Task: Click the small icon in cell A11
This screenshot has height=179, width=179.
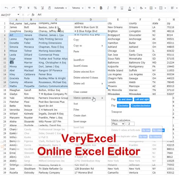Action: (12, 62)
